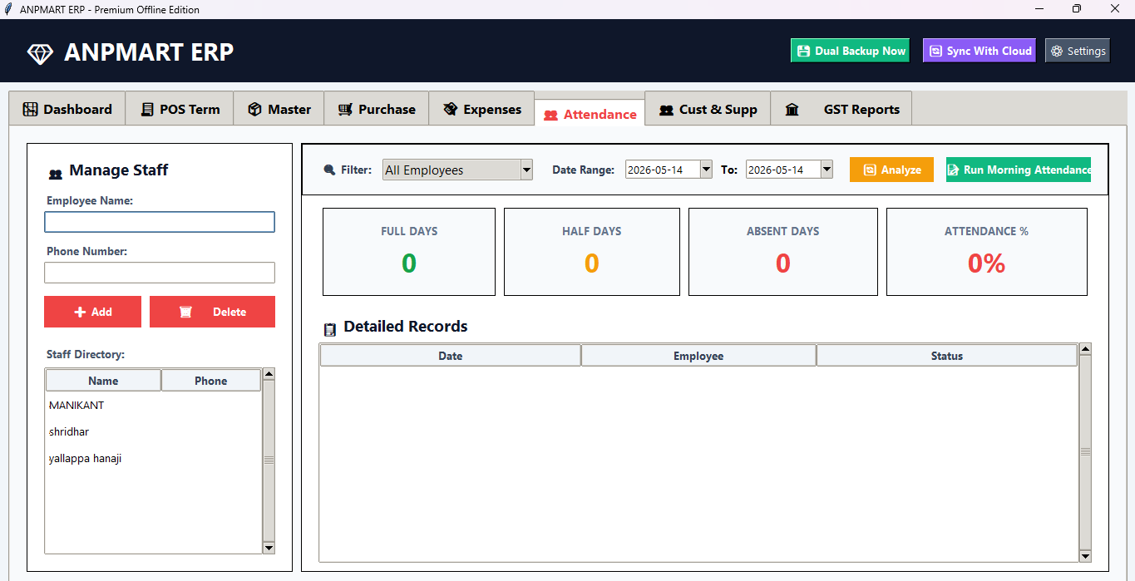Click the Name column header
The height and width of the screenshot is (581, 1135).
click(x=103, y=381)
